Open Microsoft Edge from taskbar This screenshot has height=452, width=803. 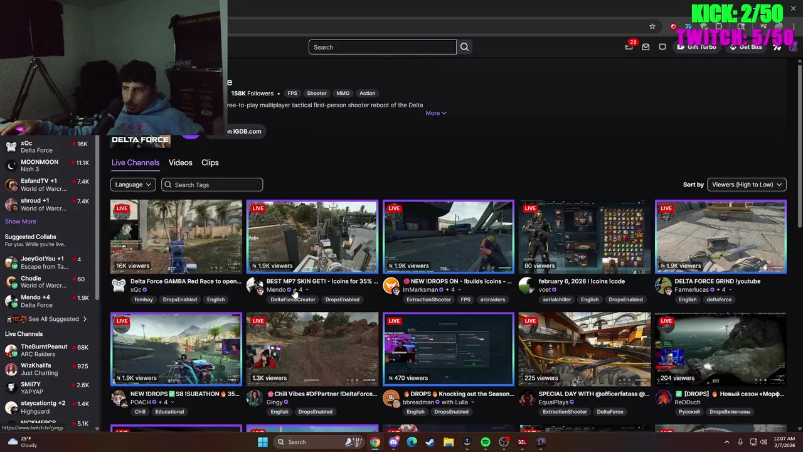[x=412, y=442]
